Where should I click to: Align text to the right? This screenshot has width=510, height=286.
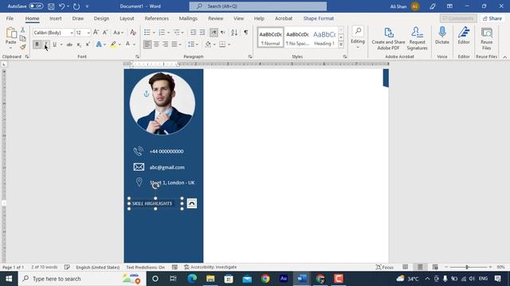(x=165, y=44)
